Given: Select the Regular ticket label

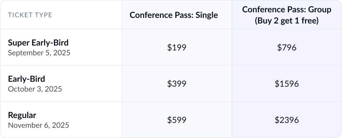Looking at the screenshot, I should point(22,115).
